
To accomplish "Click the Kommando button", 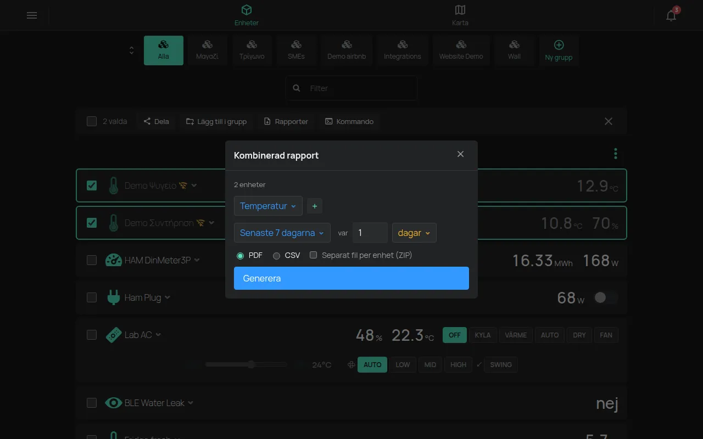I will tap(349, 121).
